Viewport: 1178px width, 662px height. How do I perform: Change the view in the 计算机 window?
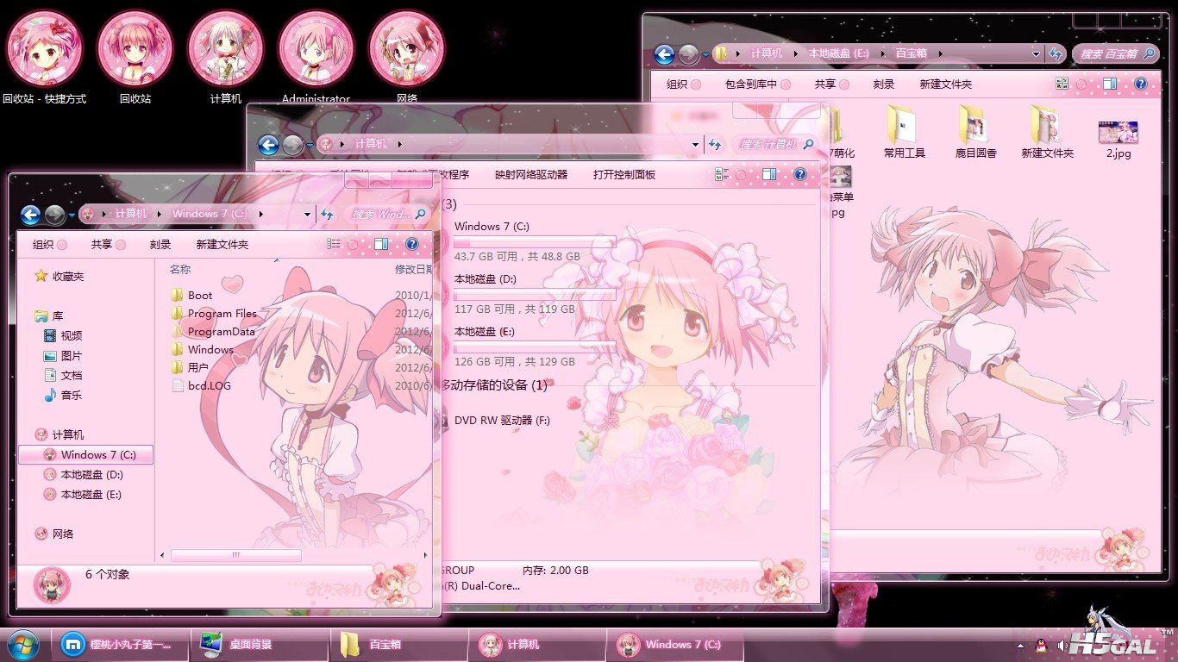tap(722, 175)
